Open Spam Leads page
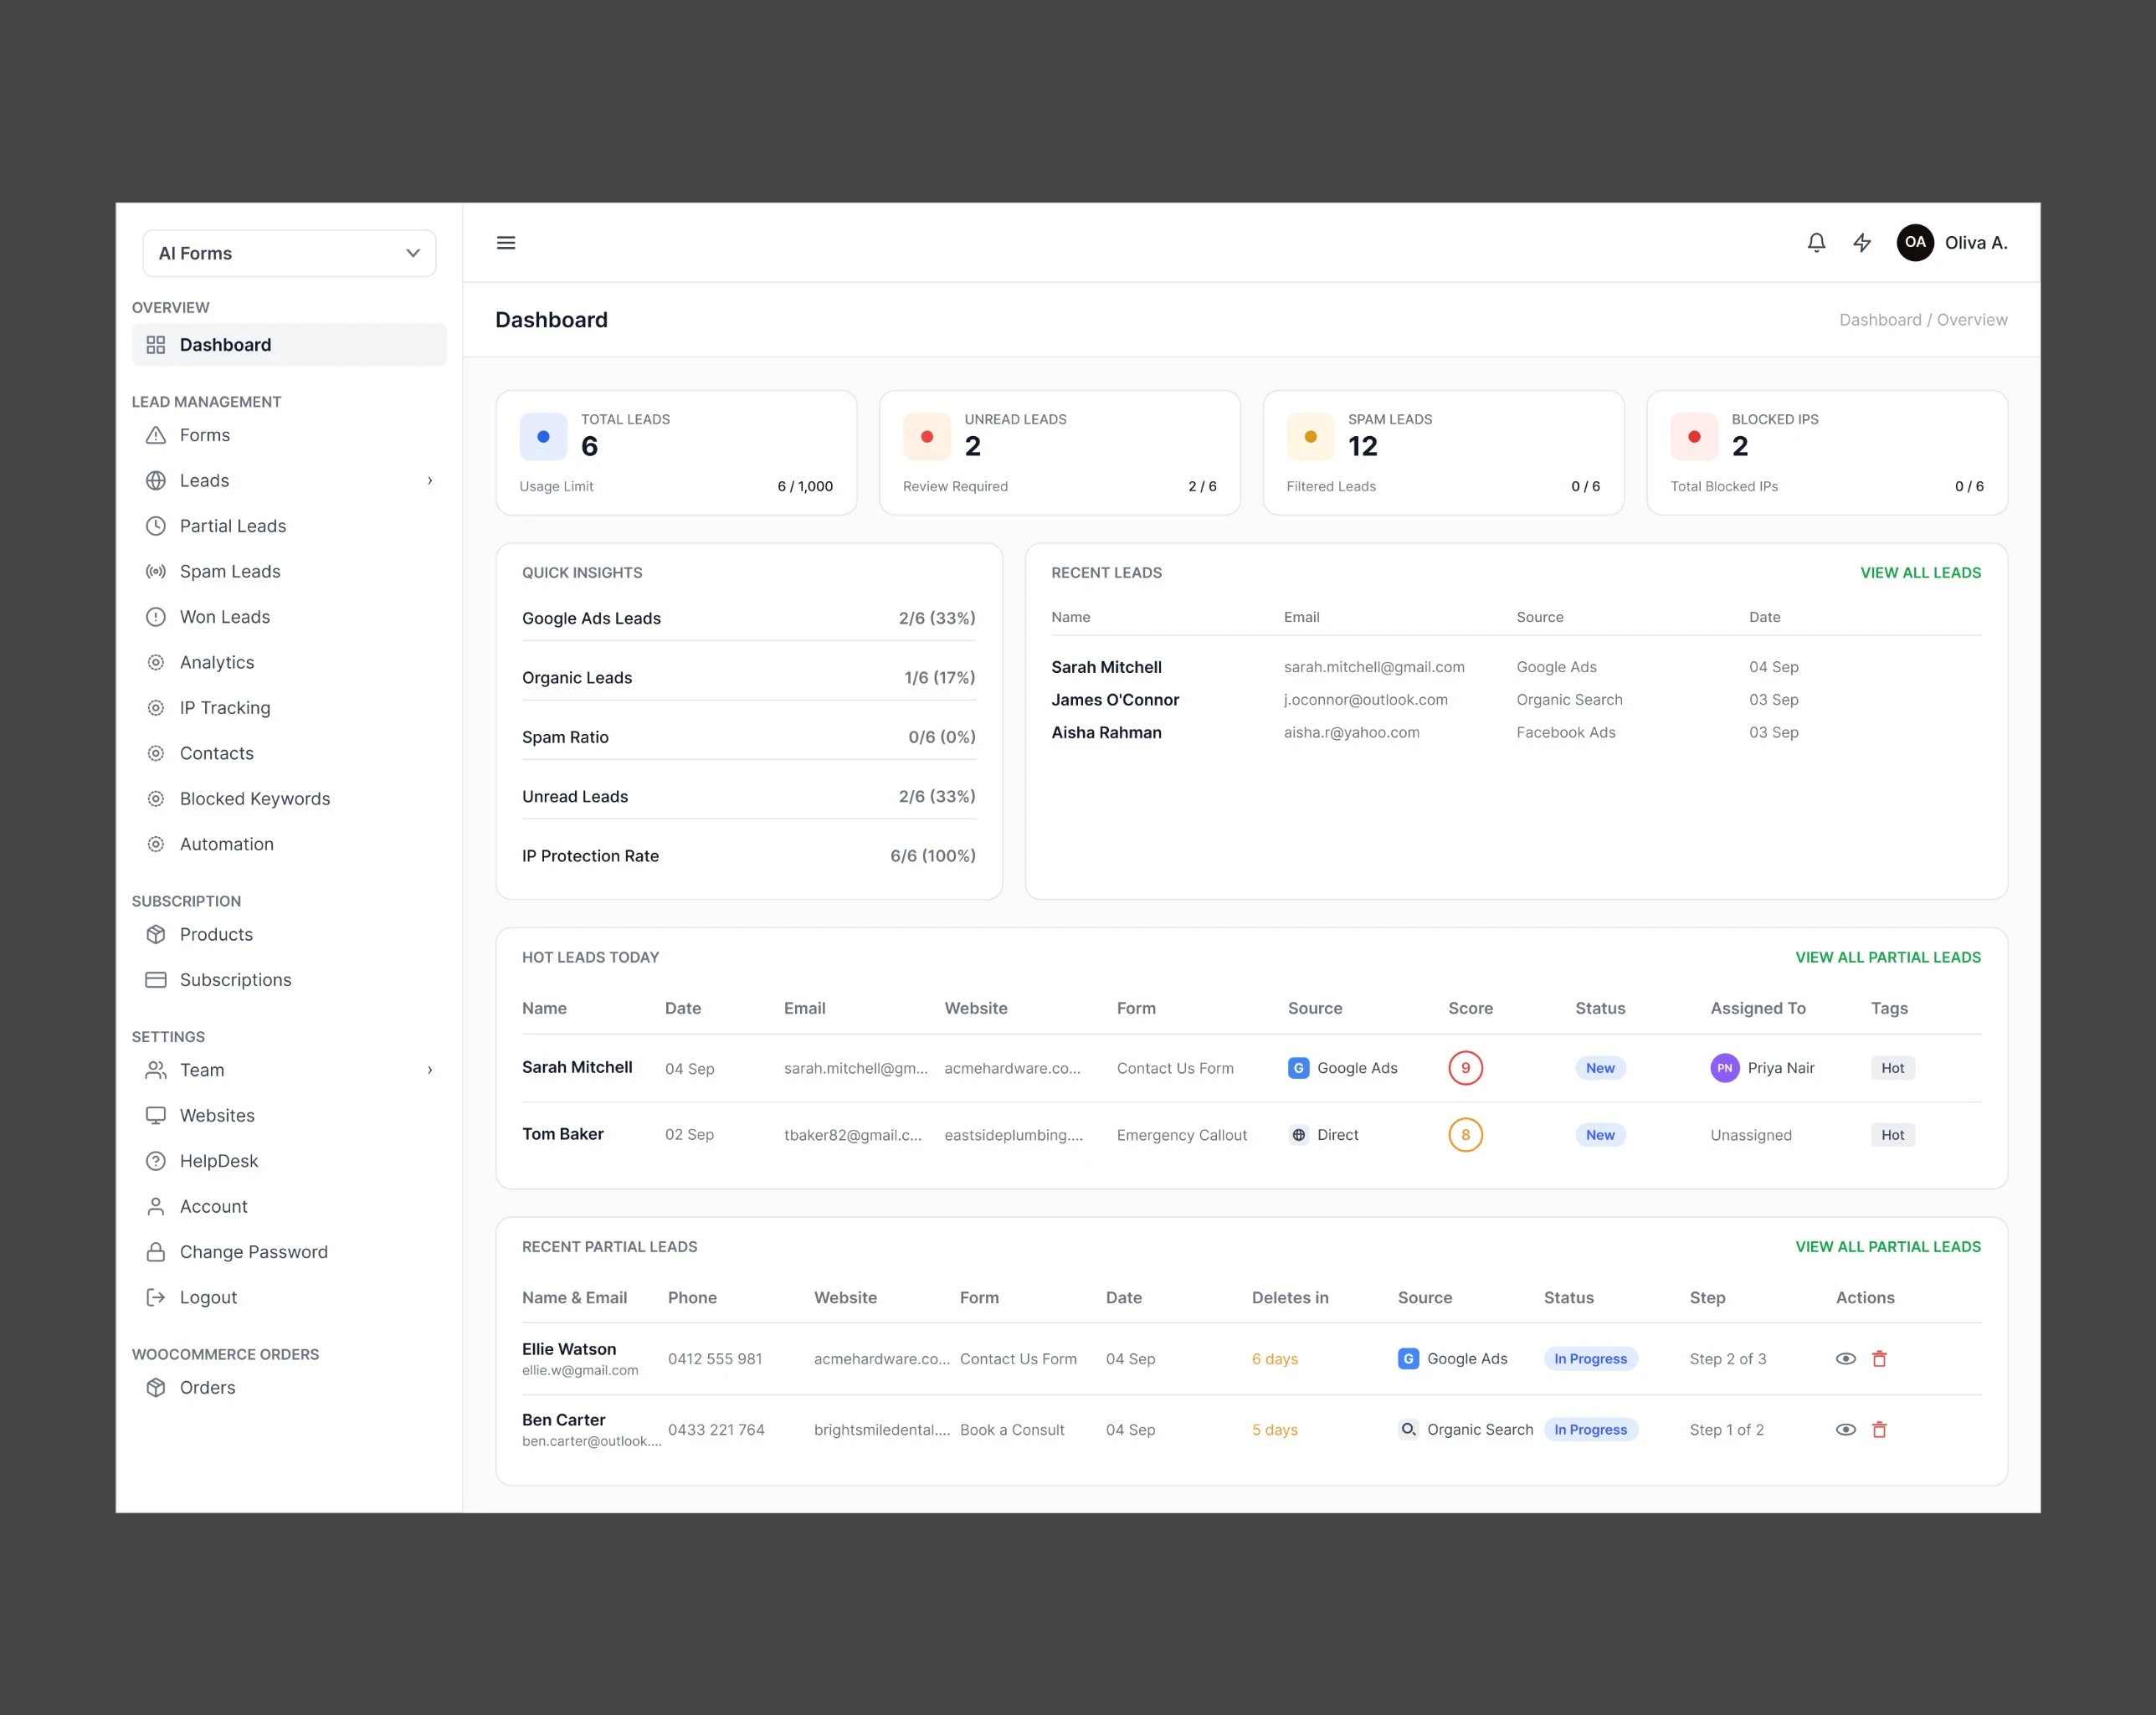 [x=289, y=571]
